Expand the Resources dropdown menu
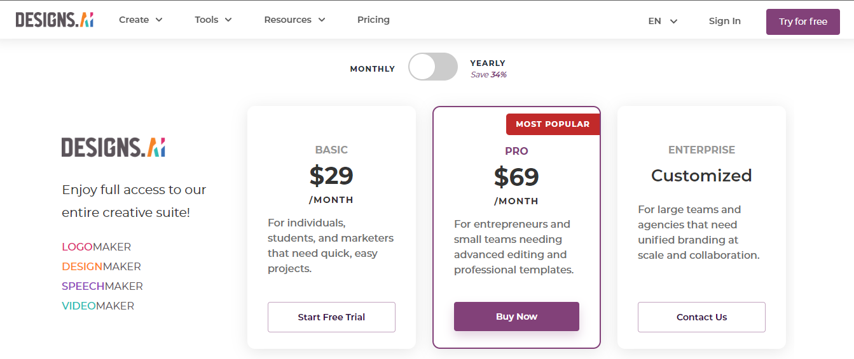The image size is (854, 359). tap(294, 20)
